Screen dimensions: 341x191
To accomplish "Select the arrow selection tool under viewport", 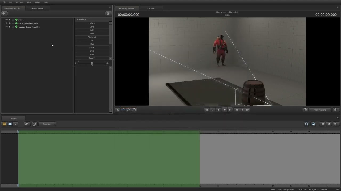I will point(117,110).
